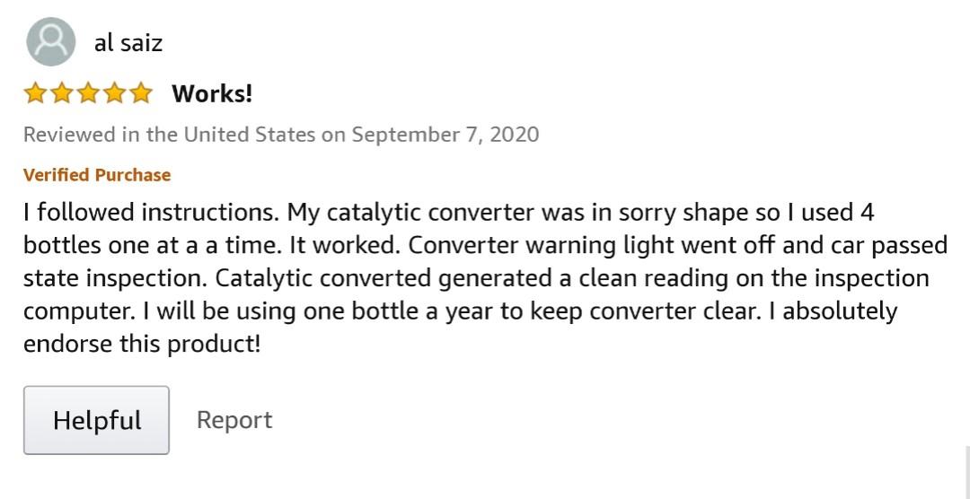Click the "I followed instructions" opening sentence

[151, 214]
